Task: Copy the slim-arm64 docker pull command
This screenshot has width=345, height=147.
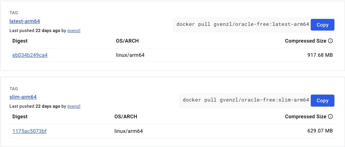Action: (x=322, y=100)
